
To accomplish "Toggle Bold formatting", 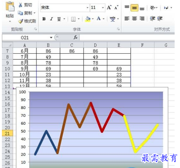I will tap(44, 19).
